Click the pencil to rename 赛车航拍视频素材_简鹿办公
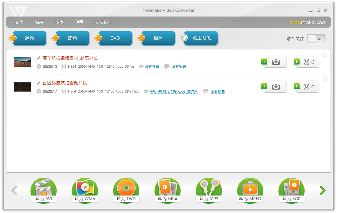The image size is (337, 213). click(x=38, y=58)
